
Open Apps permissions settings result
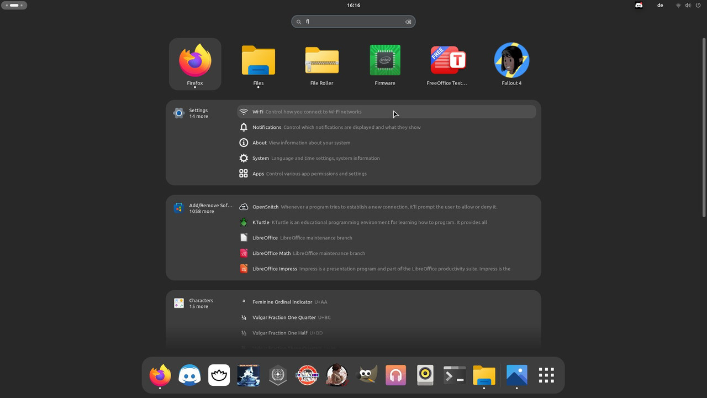387,174
